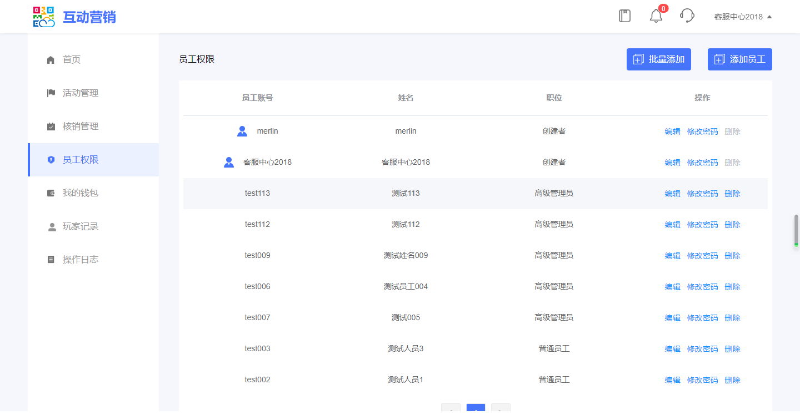Click 修改密码 for test007
Screen dimensions: 800x420
703,318
